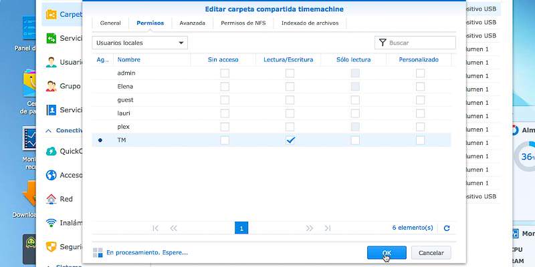535x267 pixels.
Task: Check Personalizado for guest
Action: (421, 99)
